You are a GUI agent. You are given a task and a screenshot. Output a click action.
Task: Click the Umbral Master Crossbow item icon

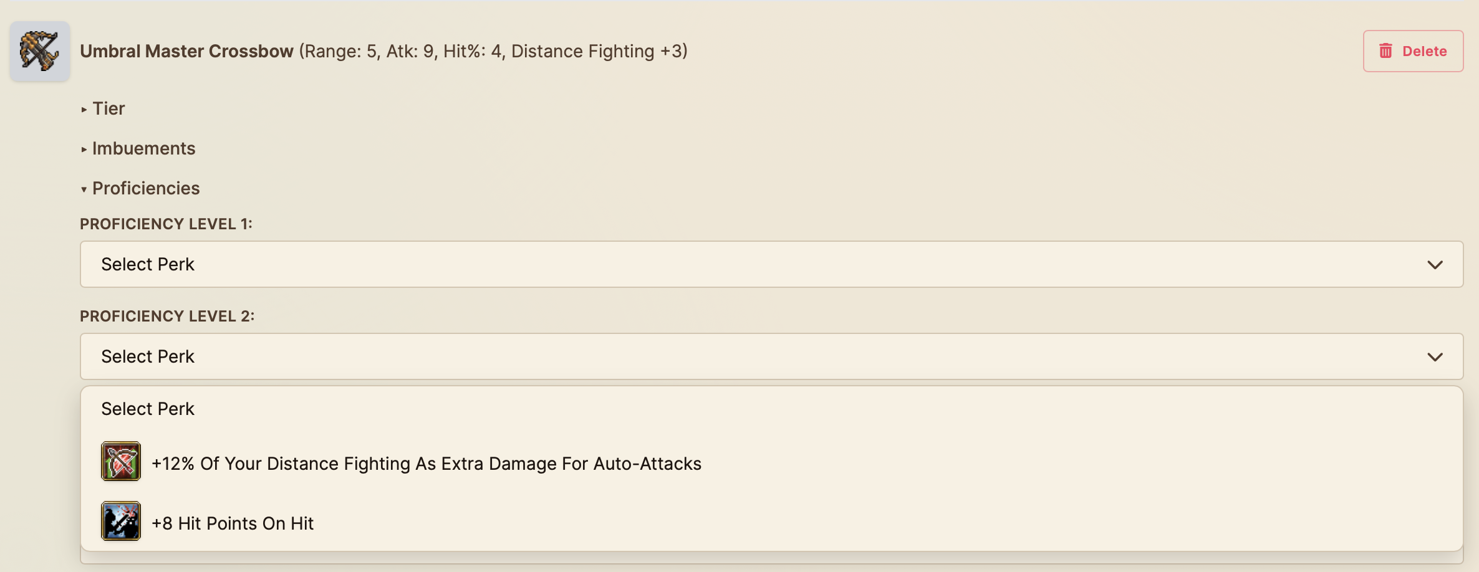click(x=39, y=51)
